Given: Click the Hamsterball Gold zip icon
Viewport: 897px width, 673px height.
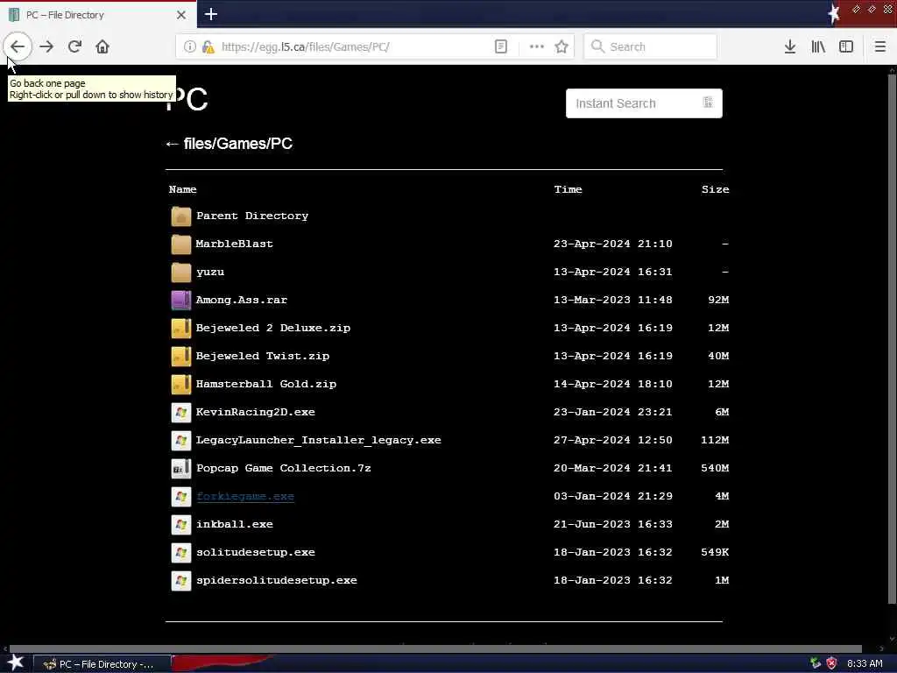Looking at the screenshot, I should [180, 384].
